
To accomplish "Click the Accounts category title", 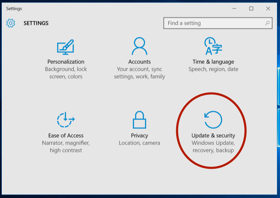I will (140, 62).
